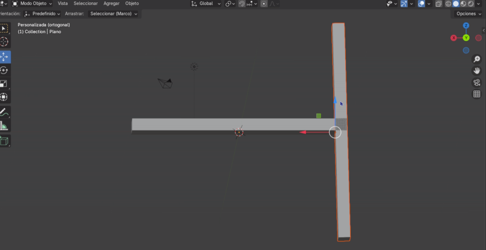Click the camera object in viewport
486x250 pixels.
pos(165,83)
